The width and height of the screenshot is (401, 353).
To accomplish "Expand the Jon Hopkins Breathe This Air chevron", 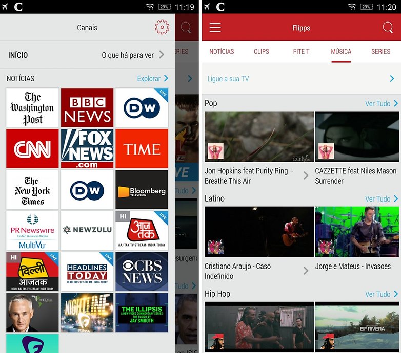I will 306,175.
